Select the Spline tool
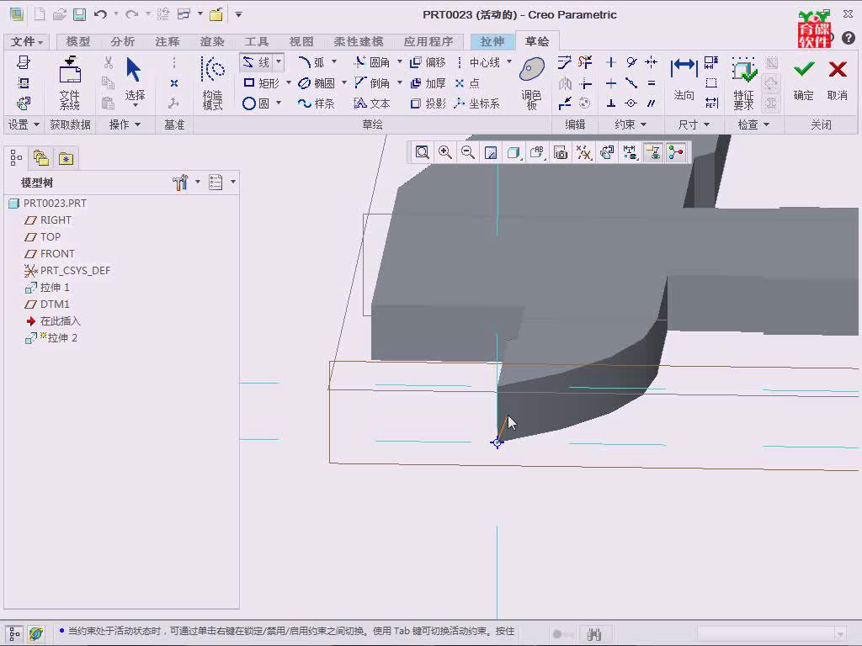The image size is (862, 646). tap(317, 103)
